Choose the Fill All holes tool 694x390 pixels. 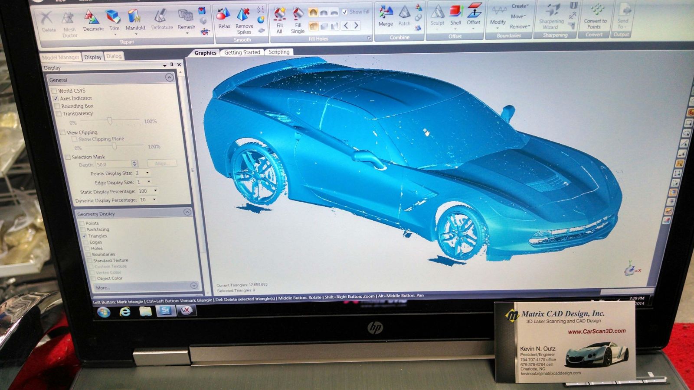pyautogui.click(x=280, y=16)
